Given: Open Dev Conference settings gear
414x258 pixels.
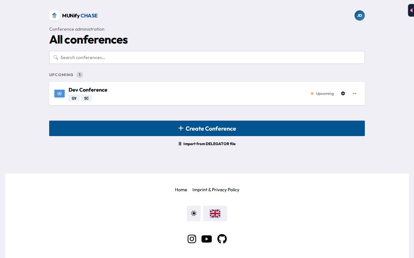Looking at the screenshot, I should coord(343,94).
